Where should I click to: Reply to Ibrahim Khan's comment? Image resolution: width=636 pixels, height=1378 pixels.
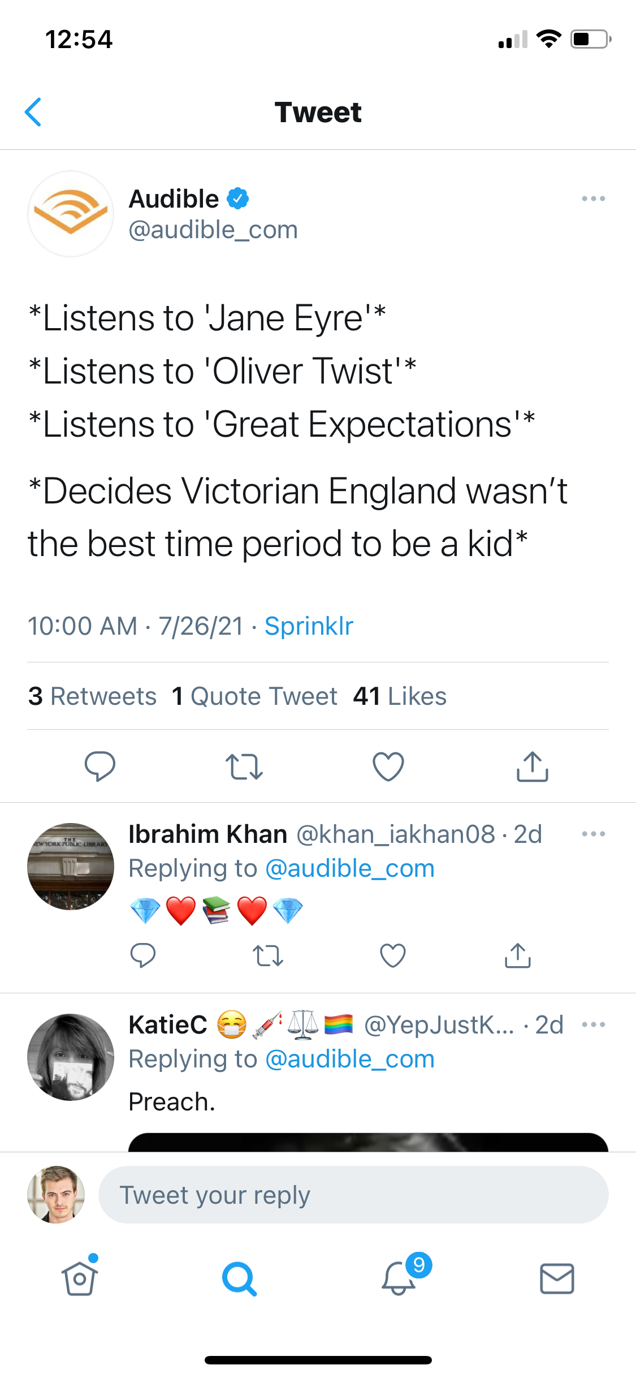tap(143, 956)
